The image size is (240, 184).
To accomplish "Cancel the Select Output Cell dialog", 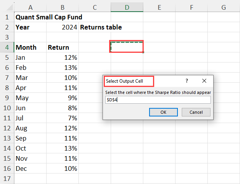I will pos(196,112).
